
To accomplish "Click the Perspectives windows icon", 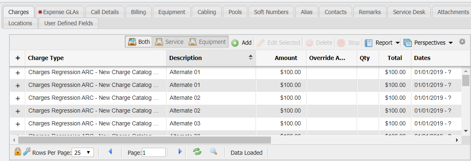I will (407, 43).
